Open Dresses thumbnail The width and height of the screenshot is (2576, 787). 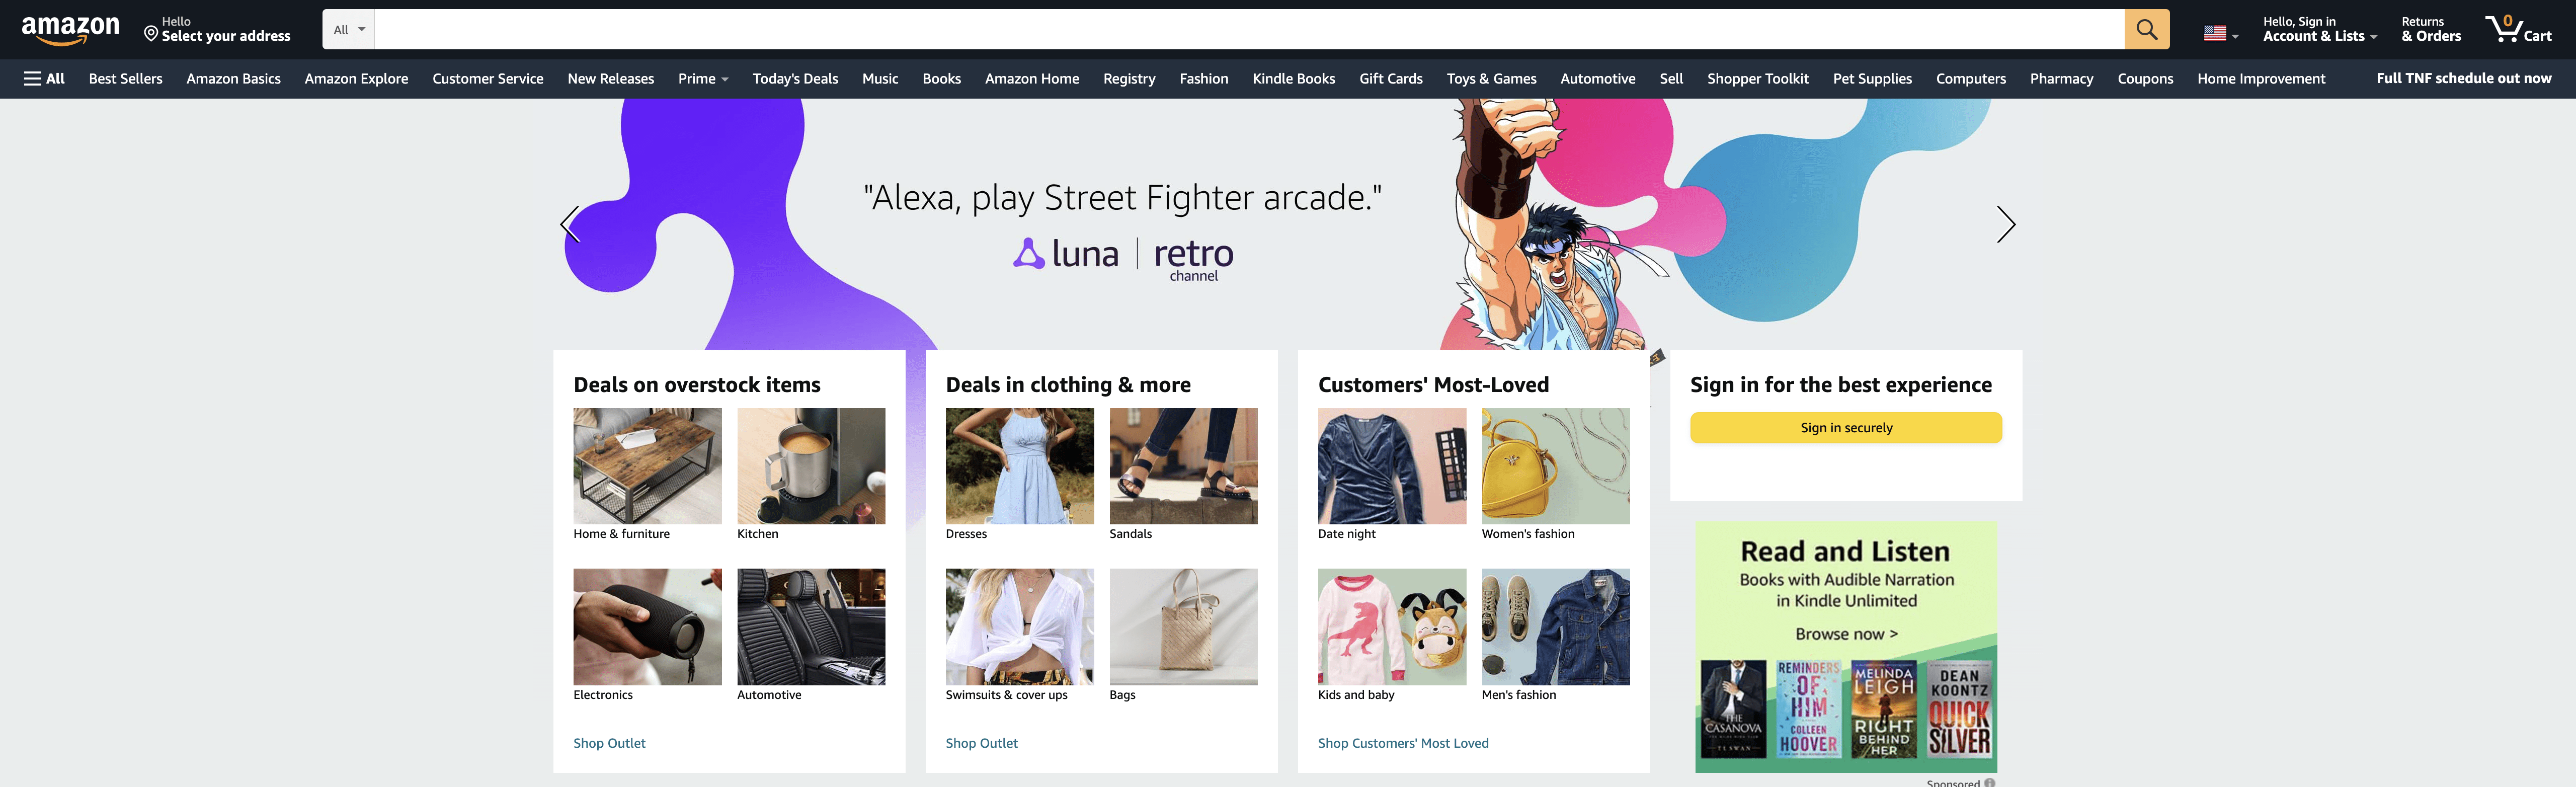pyautogui.click(x=1019, y=466)
